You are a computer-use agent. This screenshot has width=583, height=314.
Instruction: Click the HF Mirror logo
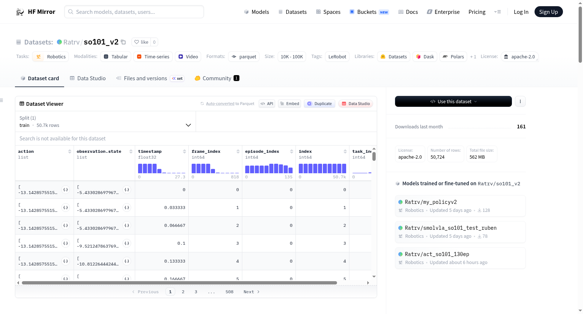(36, 12)
